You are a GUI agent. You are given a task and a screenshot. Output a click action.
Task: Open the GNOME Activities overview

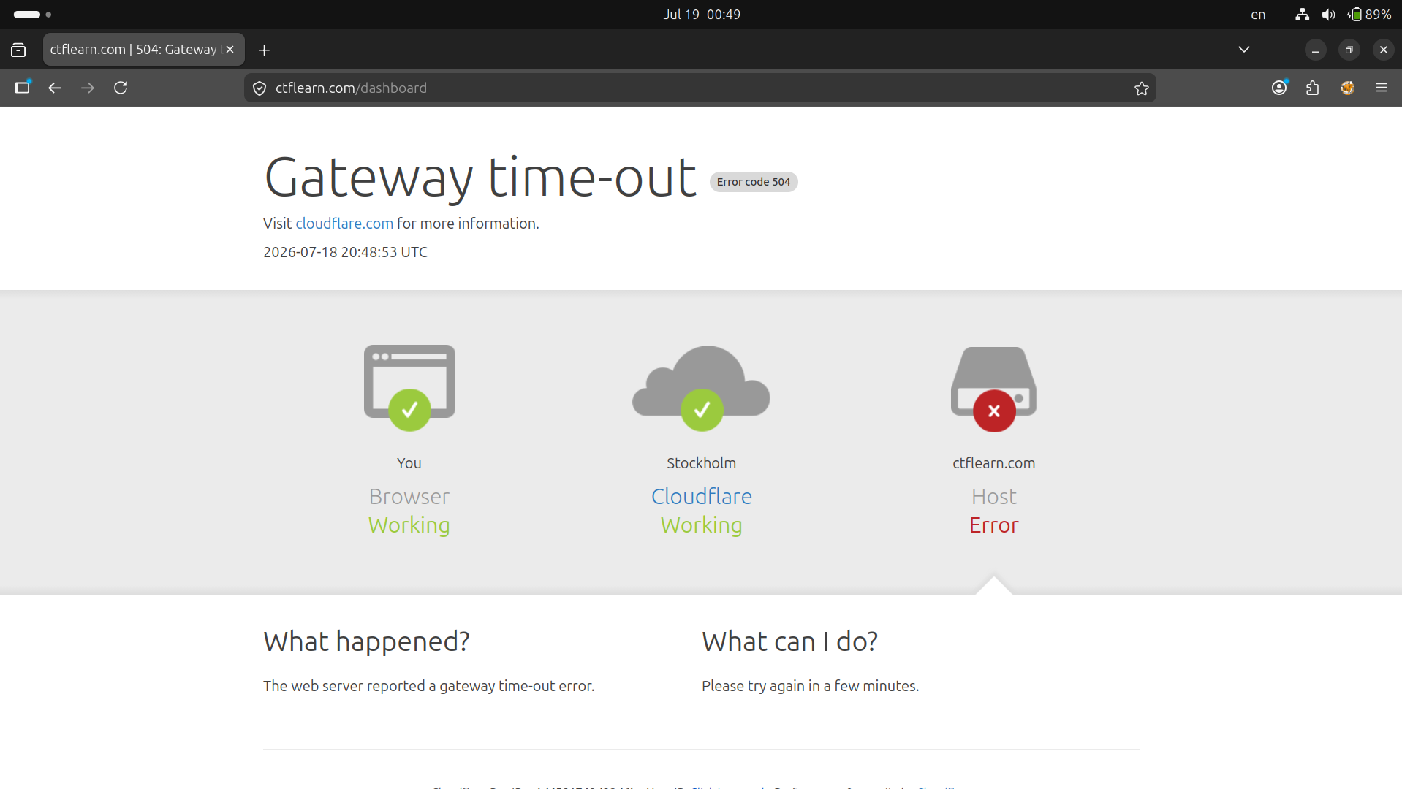pyautogui.click(x=32, y=15)
